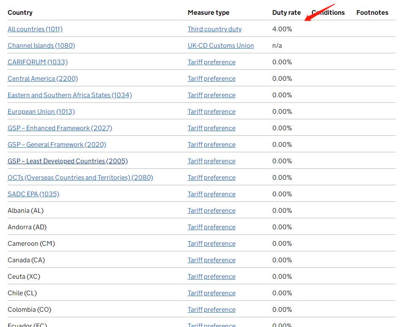Select the n/a duty rate value

pos(277,46)
